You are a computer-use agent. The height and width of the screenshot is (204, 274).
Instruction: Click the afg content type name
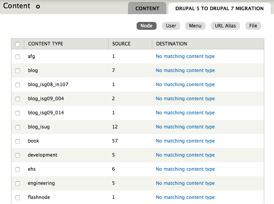(31, 56)
